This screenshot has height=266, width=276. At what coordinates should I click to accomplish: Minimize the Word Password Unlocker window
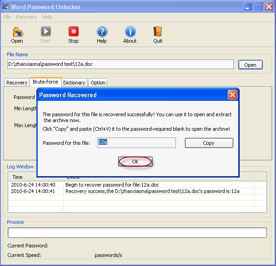point(247,7)
